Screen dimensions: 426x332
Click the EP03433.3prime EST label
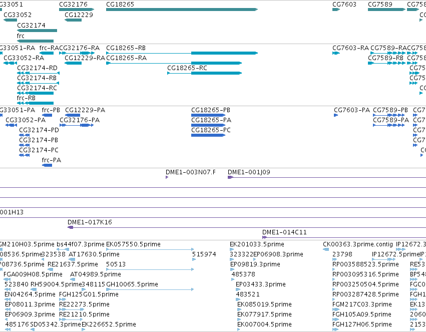(261, 284)
